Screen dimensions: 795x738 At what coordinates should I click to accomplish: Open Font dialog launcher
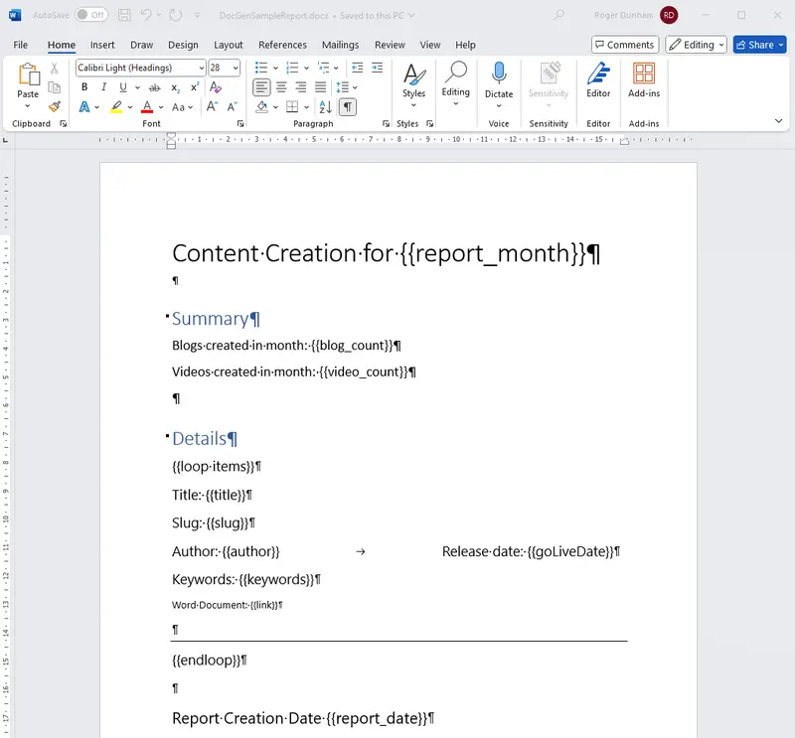[x=240, y=124]
